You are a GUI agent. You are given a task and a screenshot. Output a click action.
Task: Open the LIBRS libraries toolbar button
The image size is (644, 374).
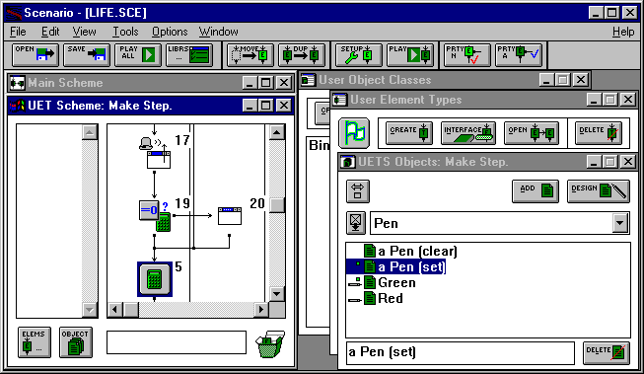click(x=189, y=54)
